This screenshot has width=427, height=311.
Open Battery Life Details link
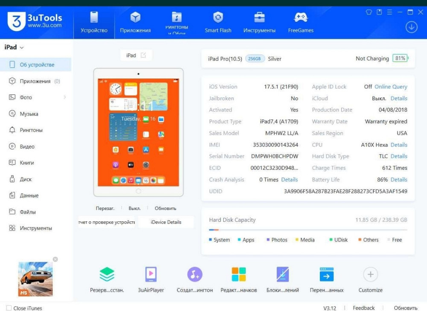click(398, 180)
